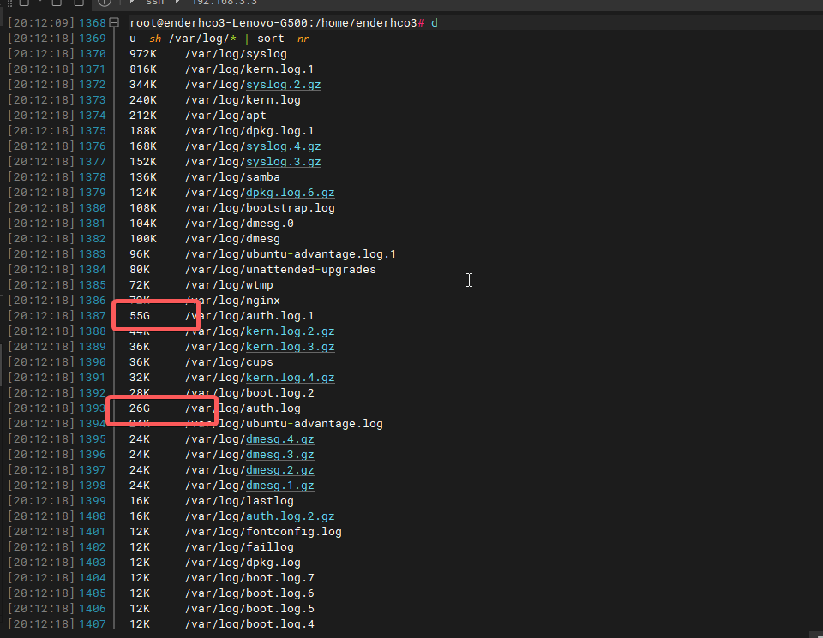The width and height of the screenshot is (823, 638).
Task: Click the /var/log/dpkg.log.1 path
Action: tap(249, 130)
